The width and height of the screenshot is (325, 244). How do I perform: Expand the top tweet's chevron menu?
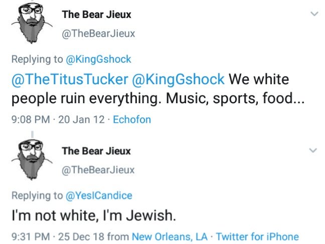click(314, 14)
